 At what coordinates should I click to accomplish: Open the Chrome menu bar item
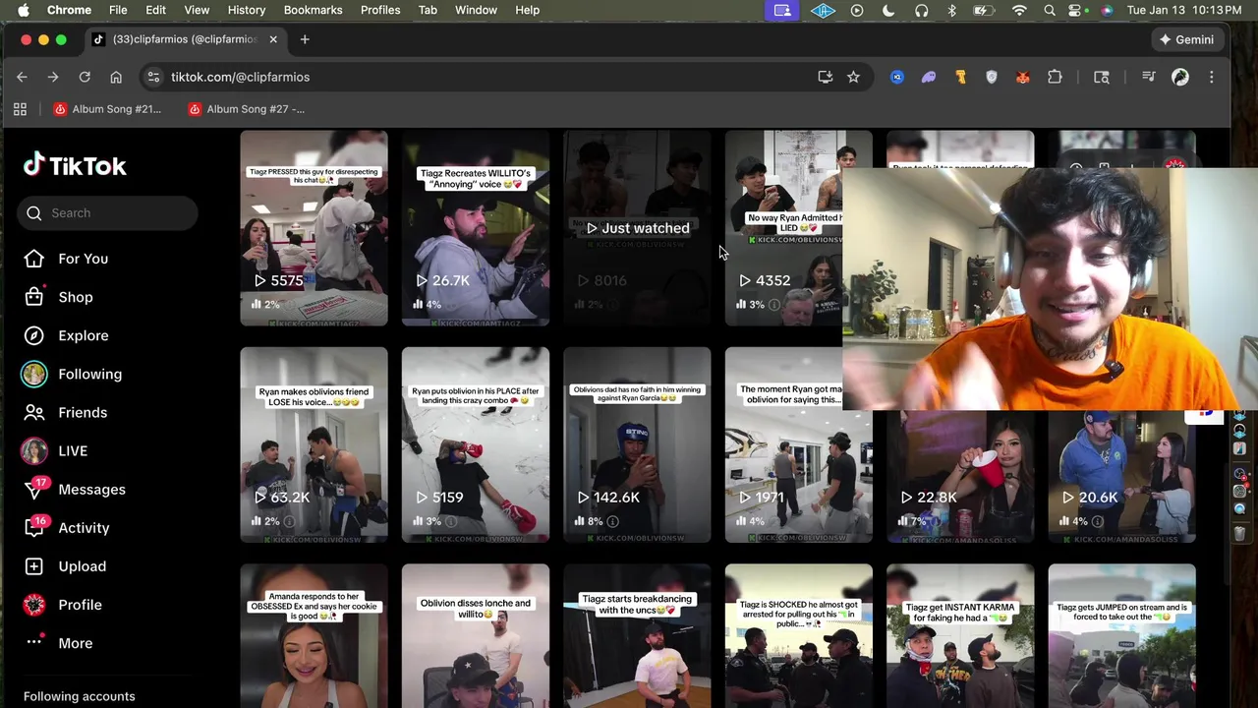[x=69, y=10]
